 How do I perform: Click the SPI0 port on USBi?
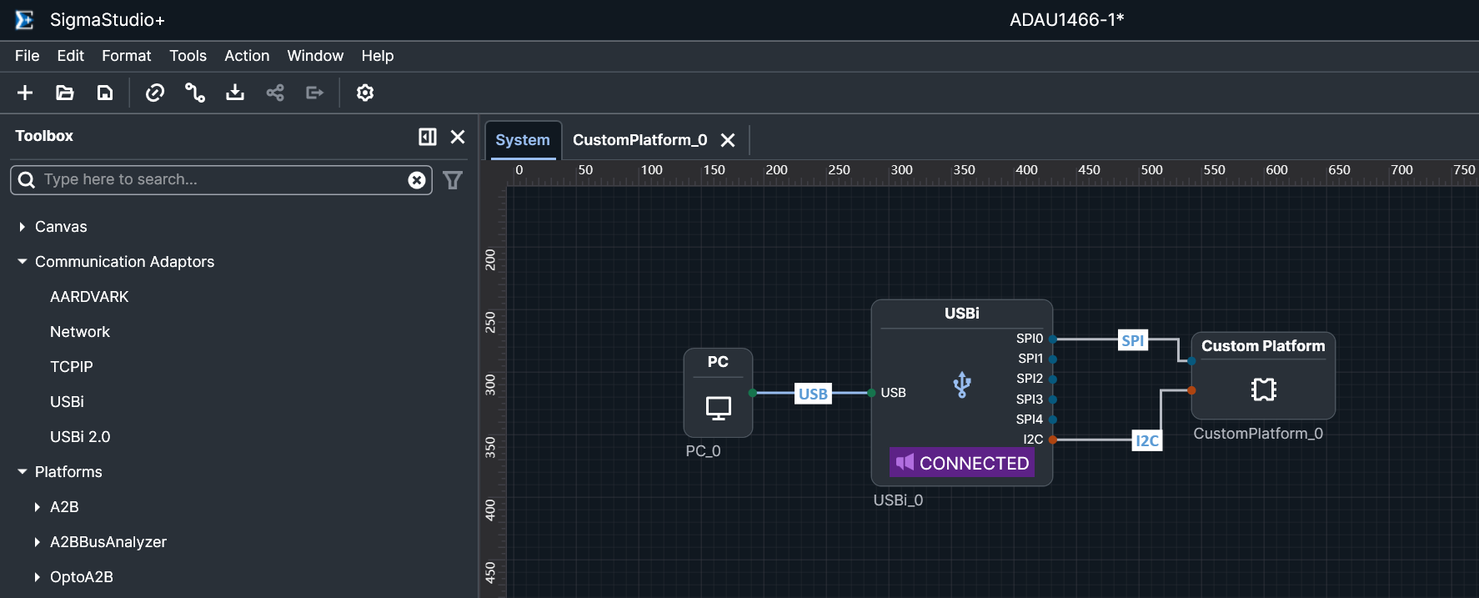[x=1053, y=339]
